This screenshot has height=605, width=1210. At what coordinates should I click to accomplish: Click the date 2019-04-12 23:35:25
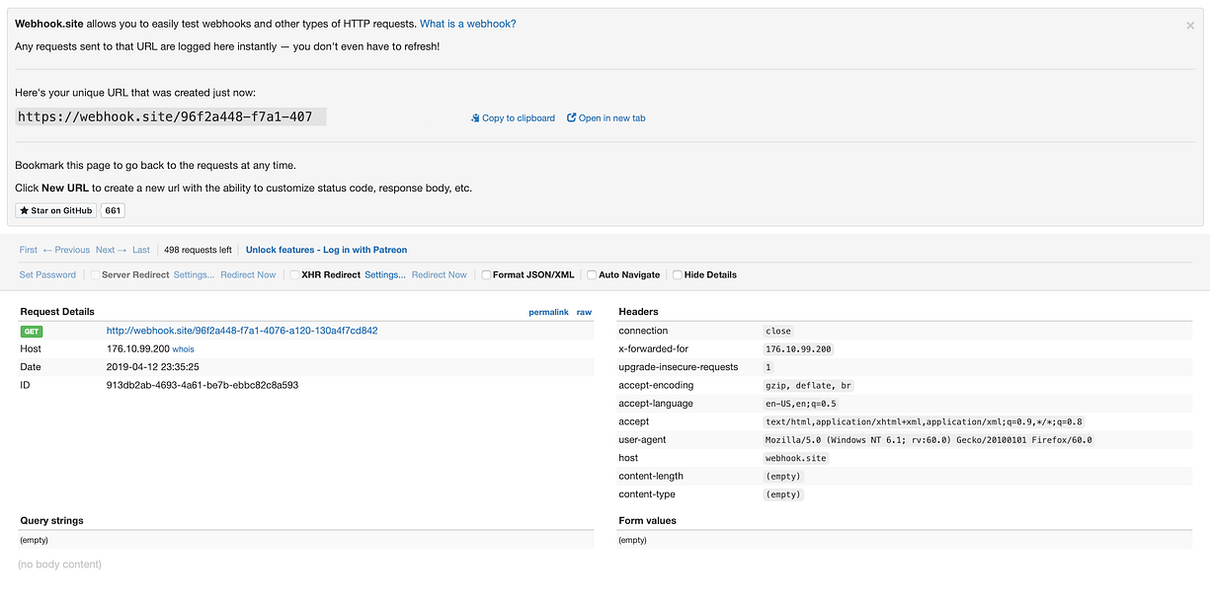(x=153, y=367)
